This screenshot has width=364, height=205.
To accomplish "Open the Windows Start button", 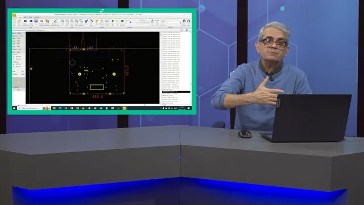I will [x=14, y=108].
